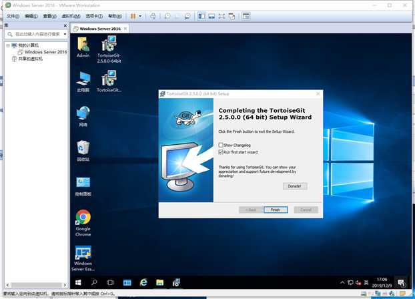Image resolution: width=415 pixels, height=299 pixels.
Task: Open Server Manager from guest taskbar
Action: tap(127, 282)
